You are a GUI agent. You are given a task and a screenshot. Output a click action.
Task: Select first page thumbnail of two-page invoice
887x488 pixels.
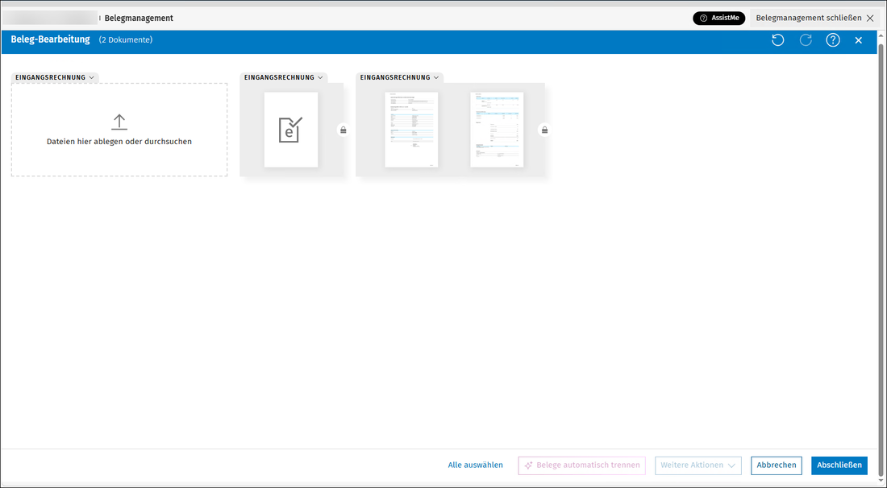411,130
